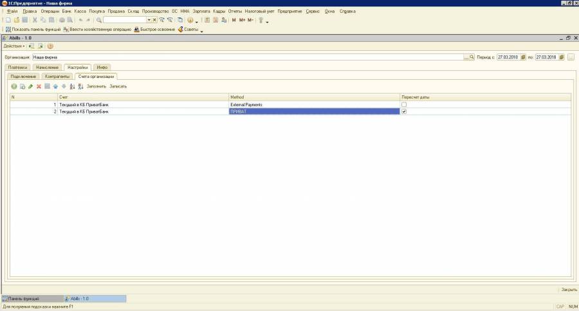
Task: Click Ввести хозяйственную операцию
Action: 98,29
